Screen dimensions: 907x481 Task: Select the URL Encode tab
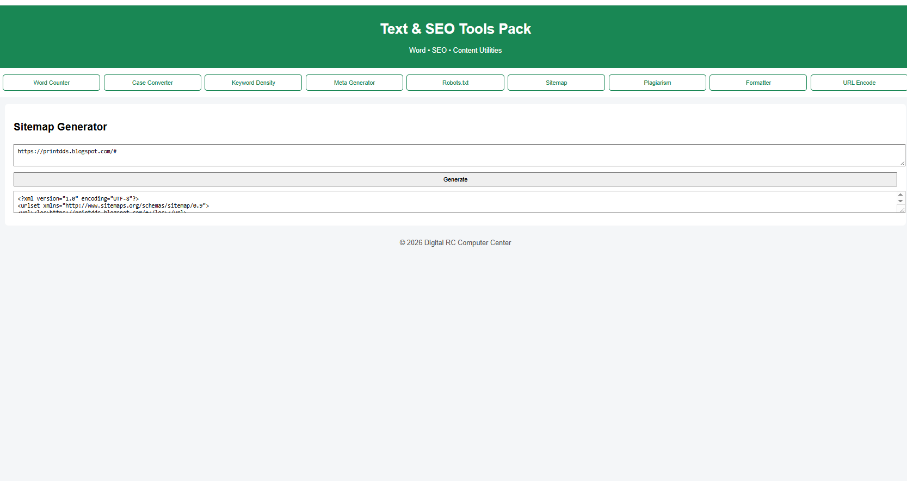click(859, 83)
